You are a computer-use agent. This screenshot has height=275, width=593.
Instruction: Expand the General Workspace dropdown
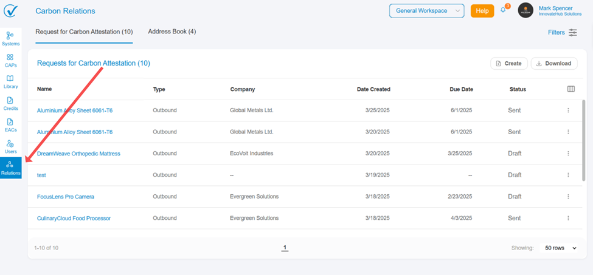point(426,11)
